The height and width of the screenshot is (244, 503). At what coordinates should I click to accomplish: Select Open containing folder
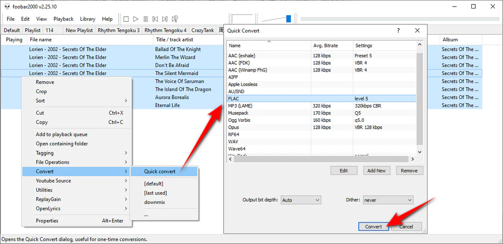pos(77,144)
